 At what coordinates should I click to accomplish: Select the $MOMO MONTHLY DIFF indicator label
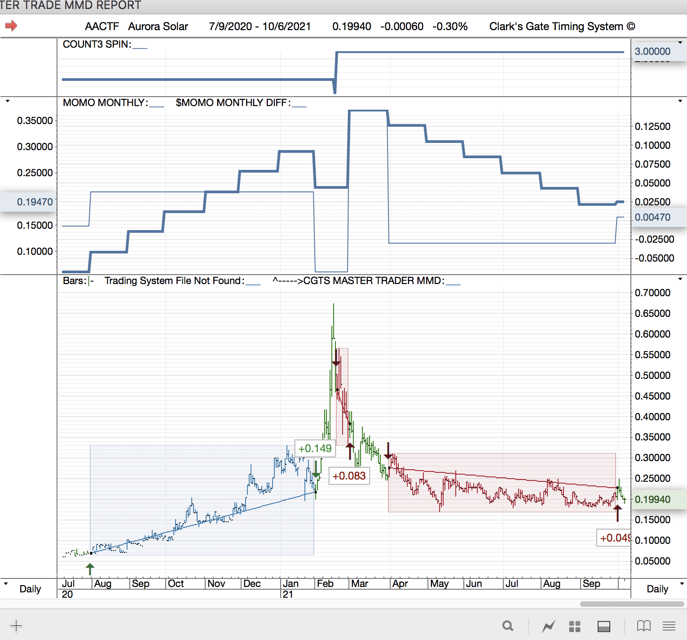(x=231, y=103)
